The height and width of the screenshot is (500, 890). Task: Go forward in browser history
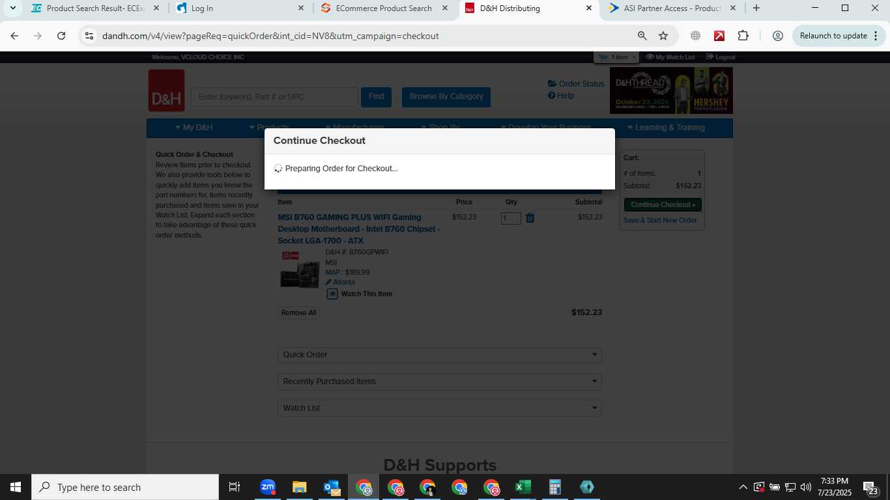38,36
